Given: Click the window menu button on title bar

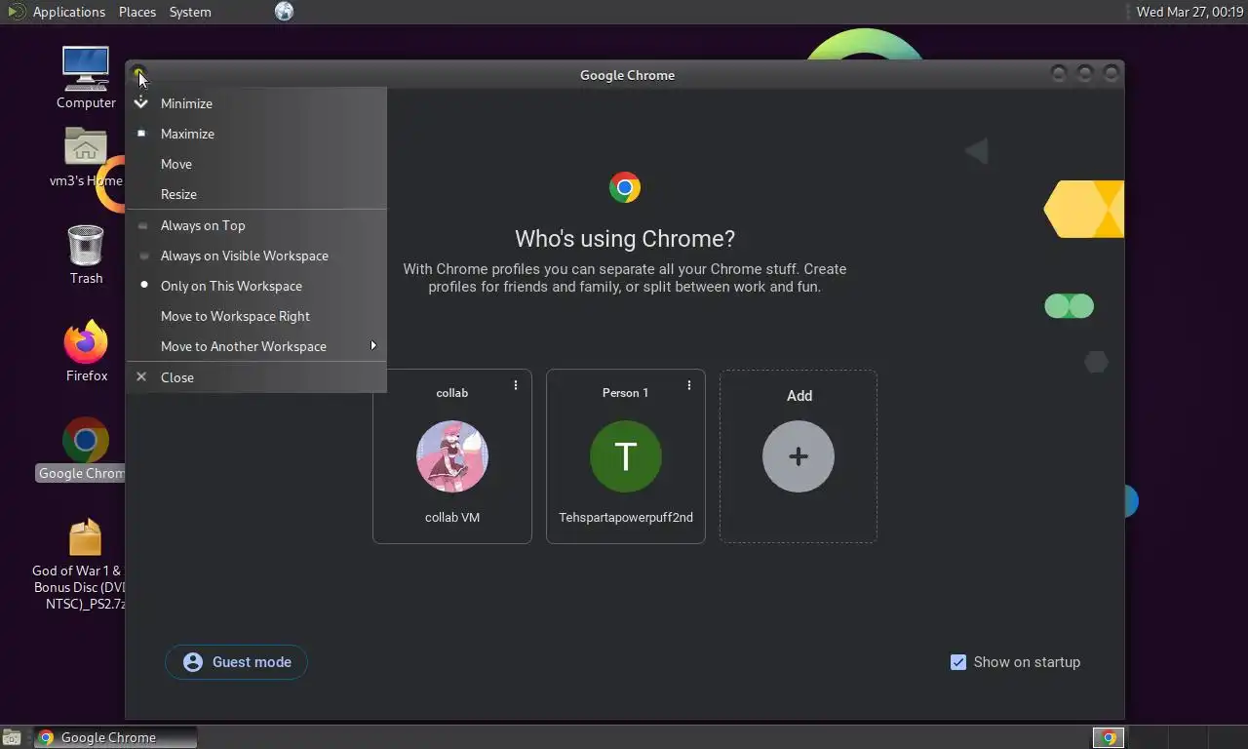Looking at the screenshot, I should point(139,73).
